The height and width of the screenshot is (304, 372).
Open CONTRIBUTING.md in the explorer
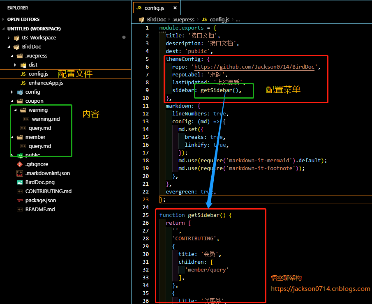pyautogui.click(x=49, y=191)
